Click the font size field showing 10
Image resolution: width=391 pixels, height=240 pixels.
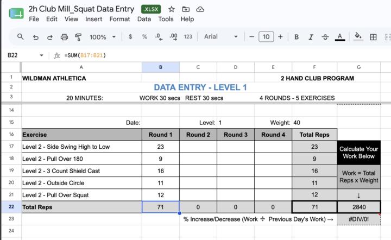click(x=266, y=37)
